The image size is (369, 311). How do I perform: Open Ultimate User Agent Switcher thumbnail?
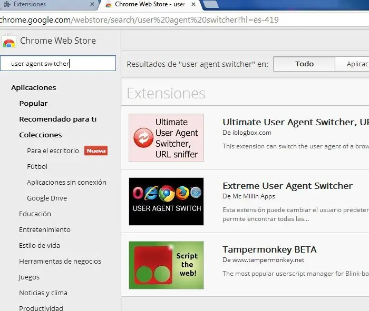pos(166,138)
